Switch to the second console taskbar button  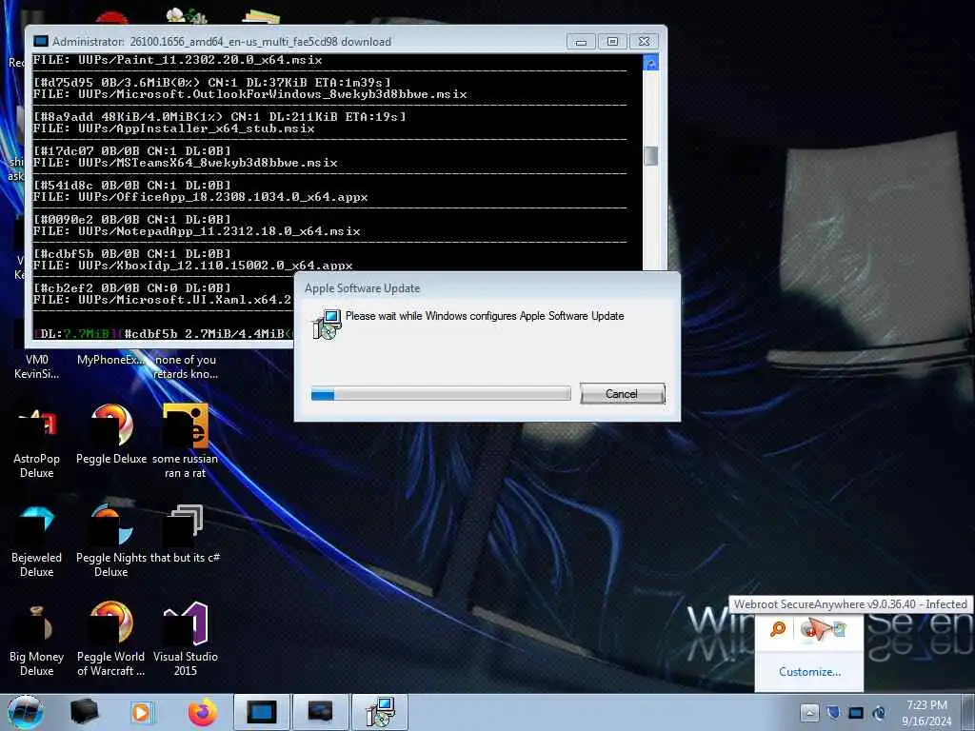point(320,712)
